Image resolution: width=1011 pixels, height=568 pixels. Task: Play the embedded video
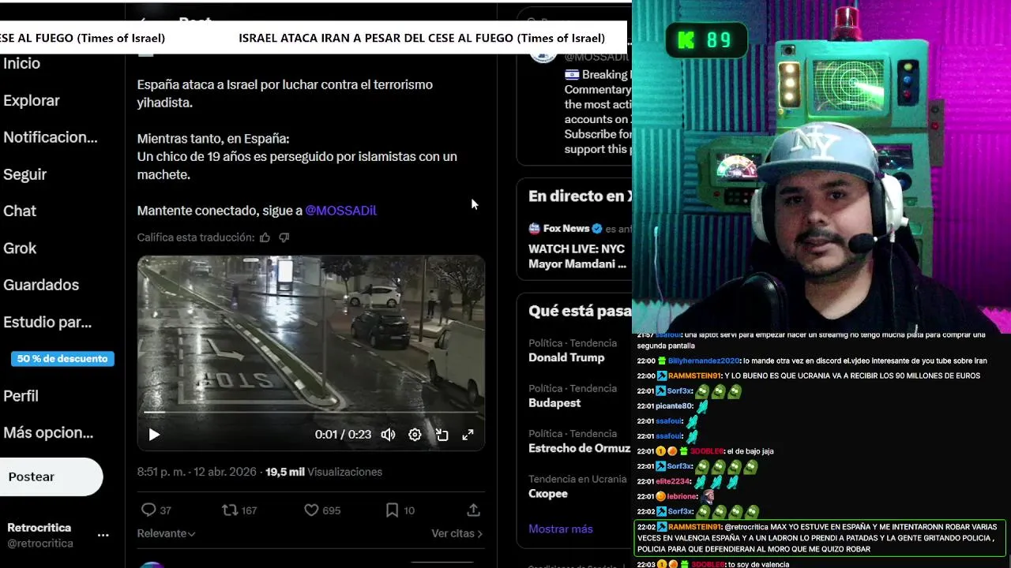pyautogui.click(x=154, y=435)
